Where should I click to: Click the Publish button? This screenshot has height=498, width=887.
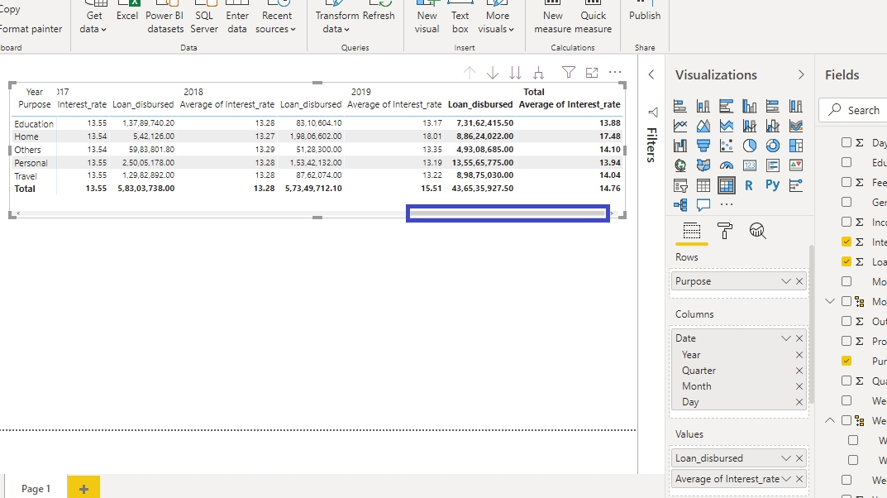[x=645, y=16]
